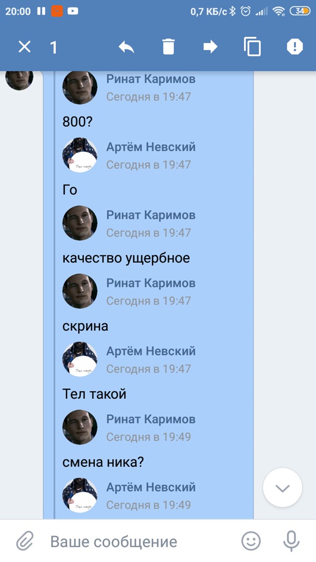The width and height of the screenshot is (316, 562).
Task: Tap Ринат Каримов avatar above 'качество ущербное'
Action: pyautogui.click(x=80, y=223)
